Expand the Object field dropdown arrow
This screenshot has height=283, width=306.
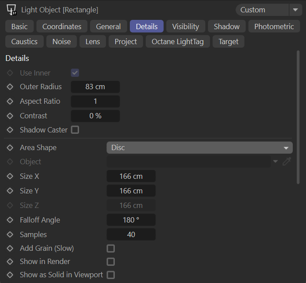(276, 162)
